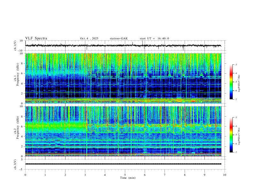Click the -5 label on ch.1 color bar
The width and height of the screenshot is (253, 196).
click(235, 82)
